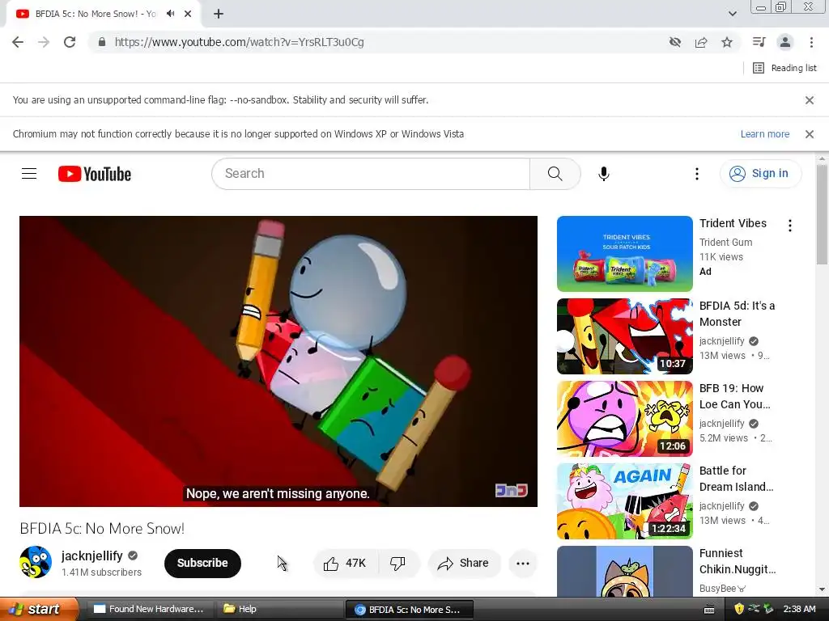Click the Trident Vibes ad title
This screenshot has height=621, width=829.
[733, 223]
